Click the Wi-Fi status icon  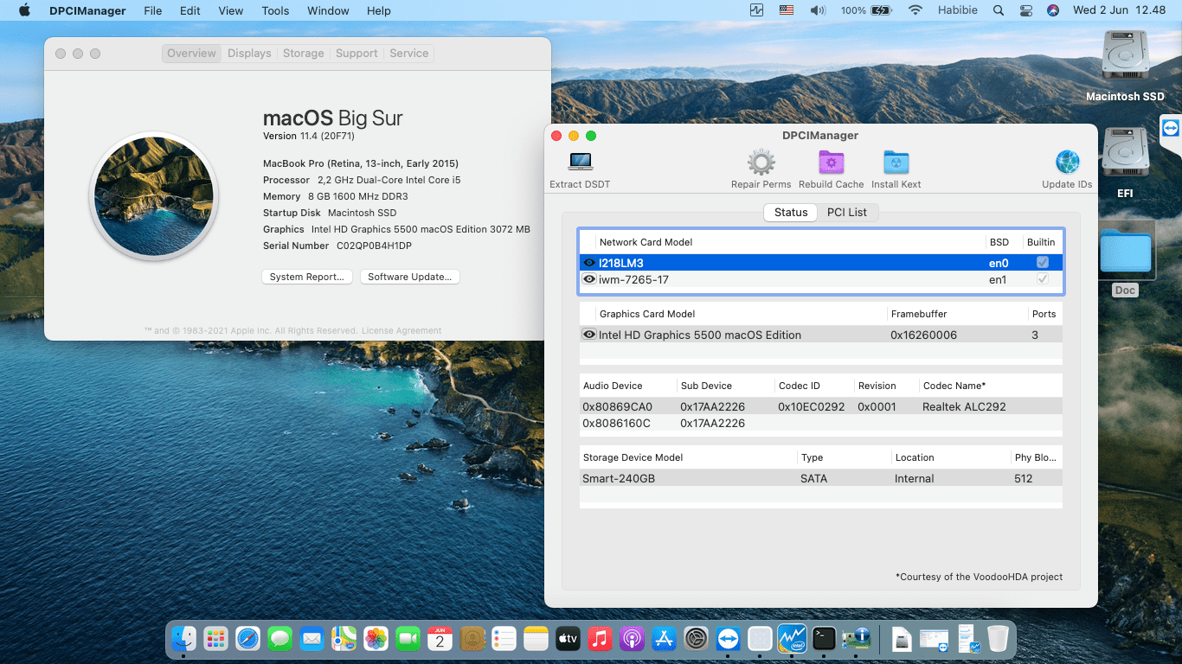pos(915,10)
